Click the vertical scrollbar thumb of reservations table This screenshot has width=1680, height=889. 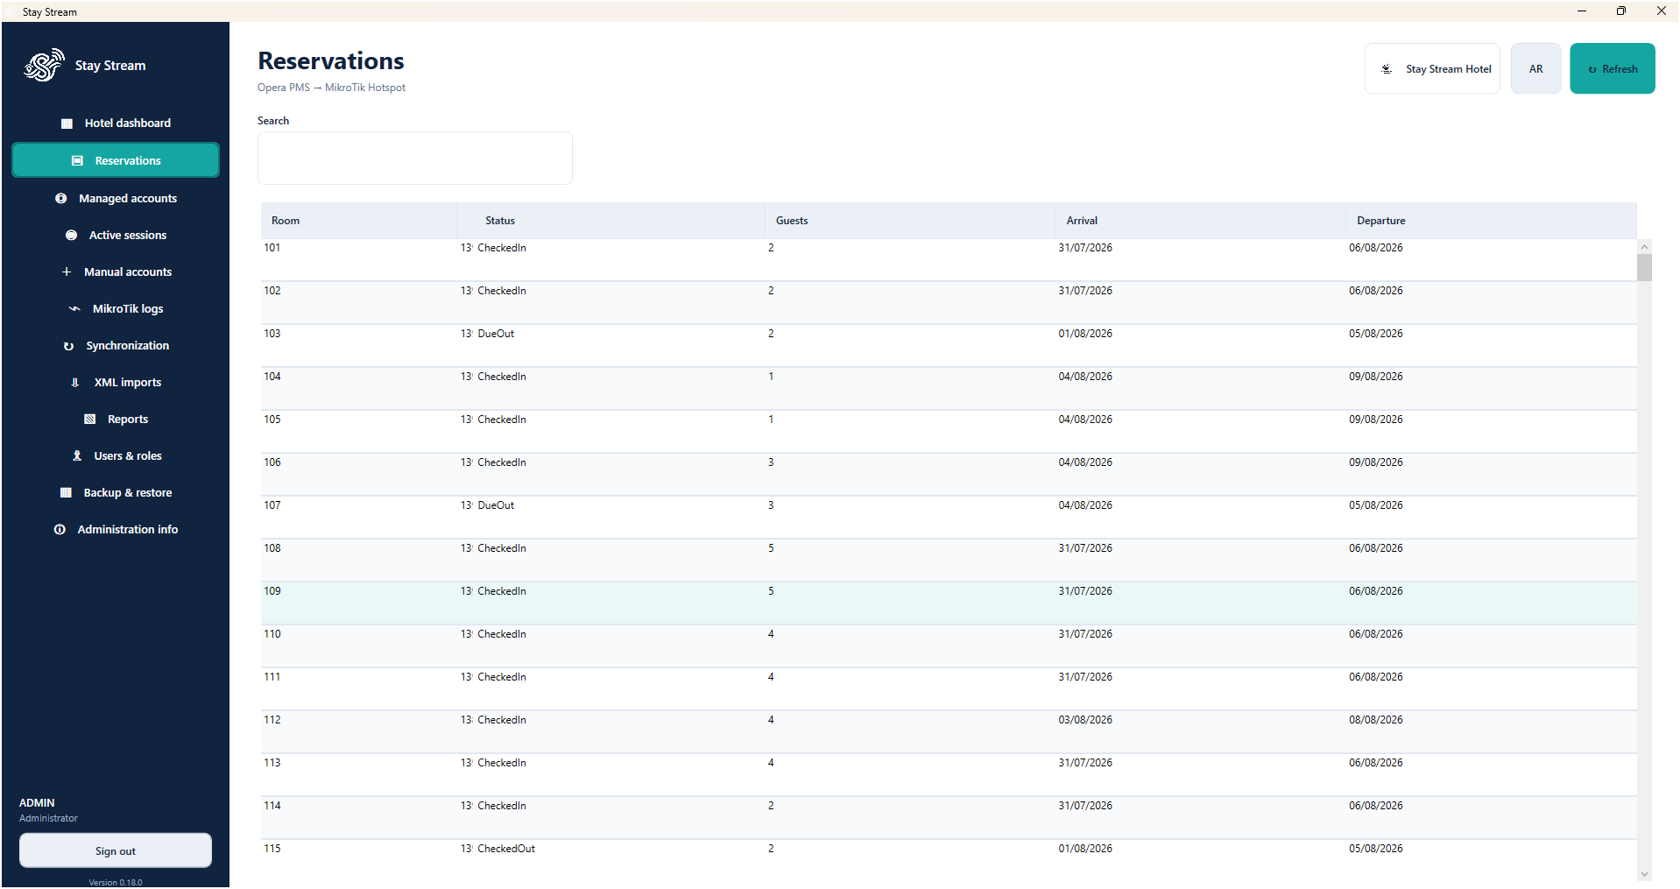(x=1644, y=268)
